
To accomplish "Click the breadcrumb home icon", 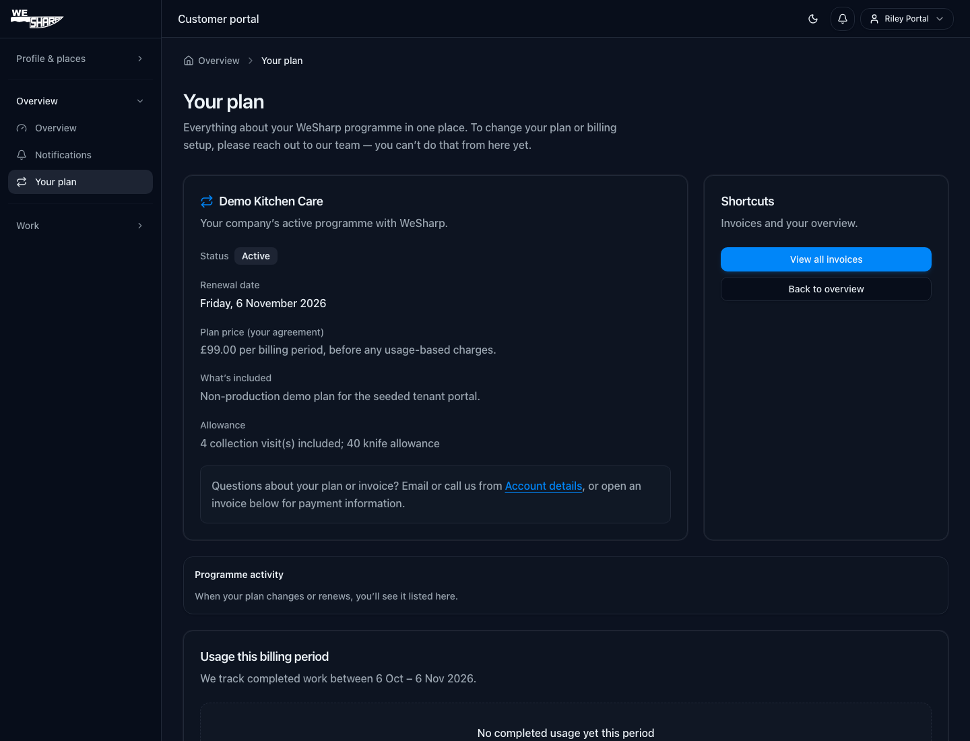I will [189, 61].
